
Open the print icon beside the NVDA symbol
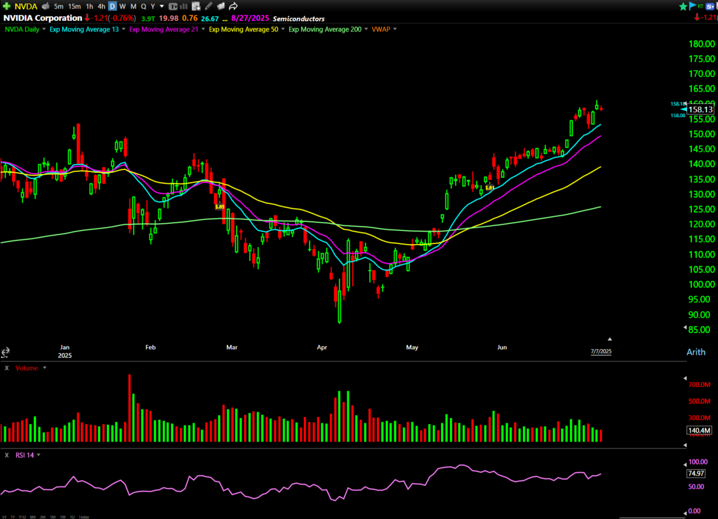(45, 6)
